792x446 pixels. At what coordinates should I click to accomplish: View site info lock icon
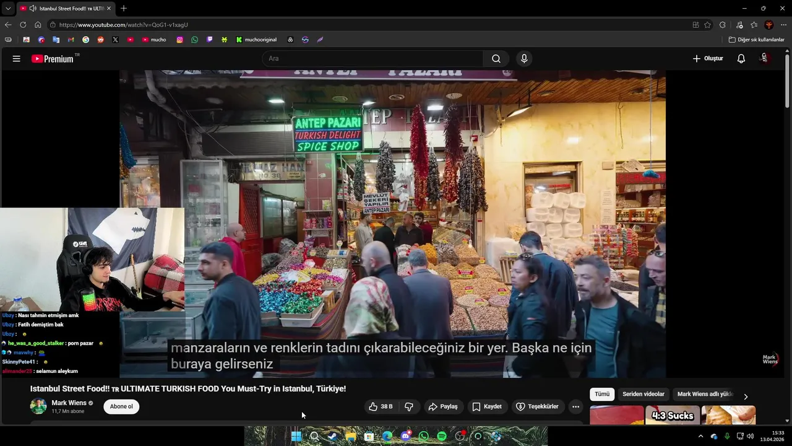(54, 25)
